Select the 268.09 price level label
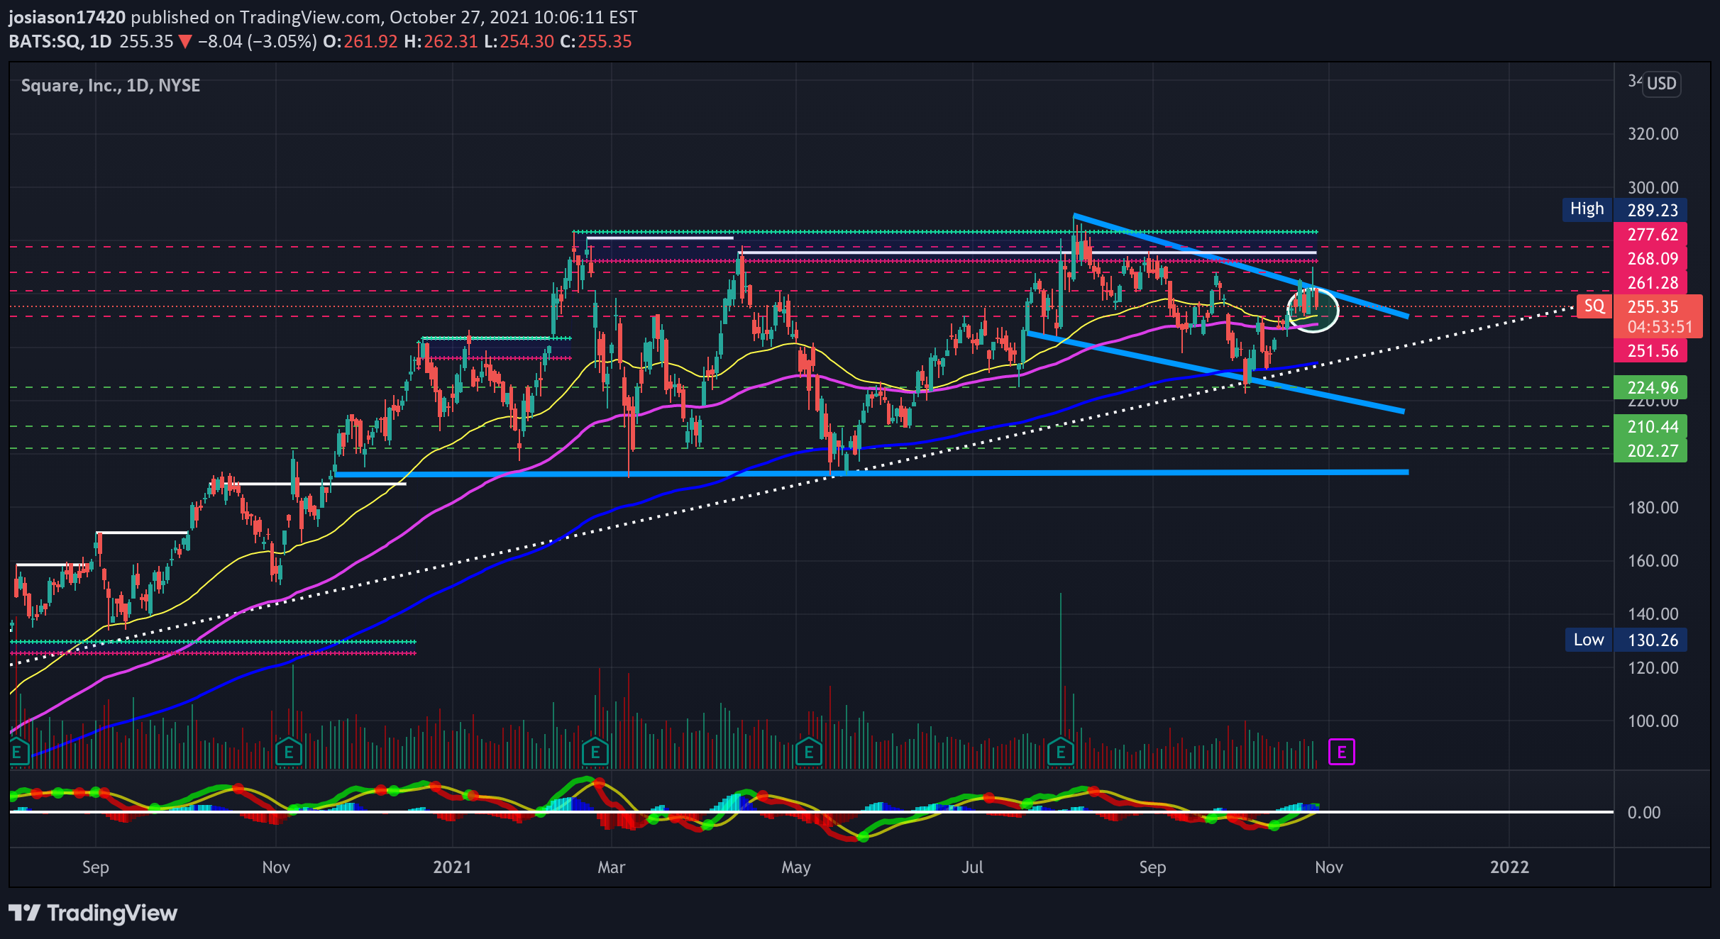Image resolution: width=1720 pixels, height=939 pixels. pyautogui.click(x=1650, y=259)
